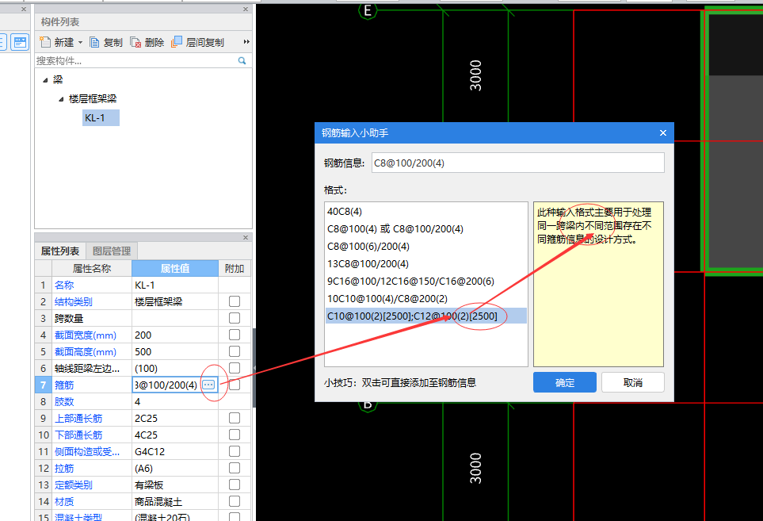
Task: Select format 40C8(4) in the list
Action: click(x=425, y=211)
